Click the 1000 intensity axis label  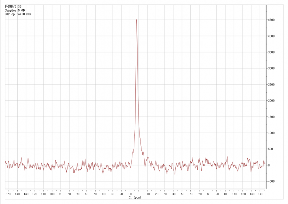tap(271, 133)
